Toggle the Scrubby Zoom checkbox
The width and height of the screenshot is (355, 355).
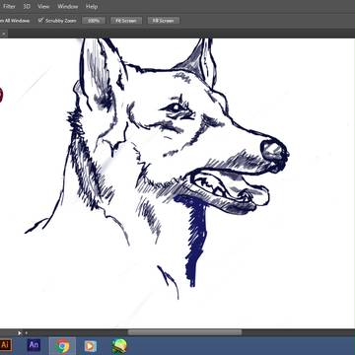pyautogui.click(x=40, y=21)
